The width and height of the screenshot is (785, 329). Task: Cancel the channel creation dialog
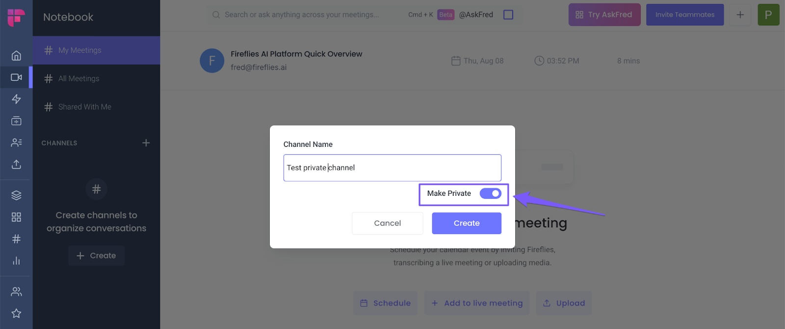click(387, 223)
